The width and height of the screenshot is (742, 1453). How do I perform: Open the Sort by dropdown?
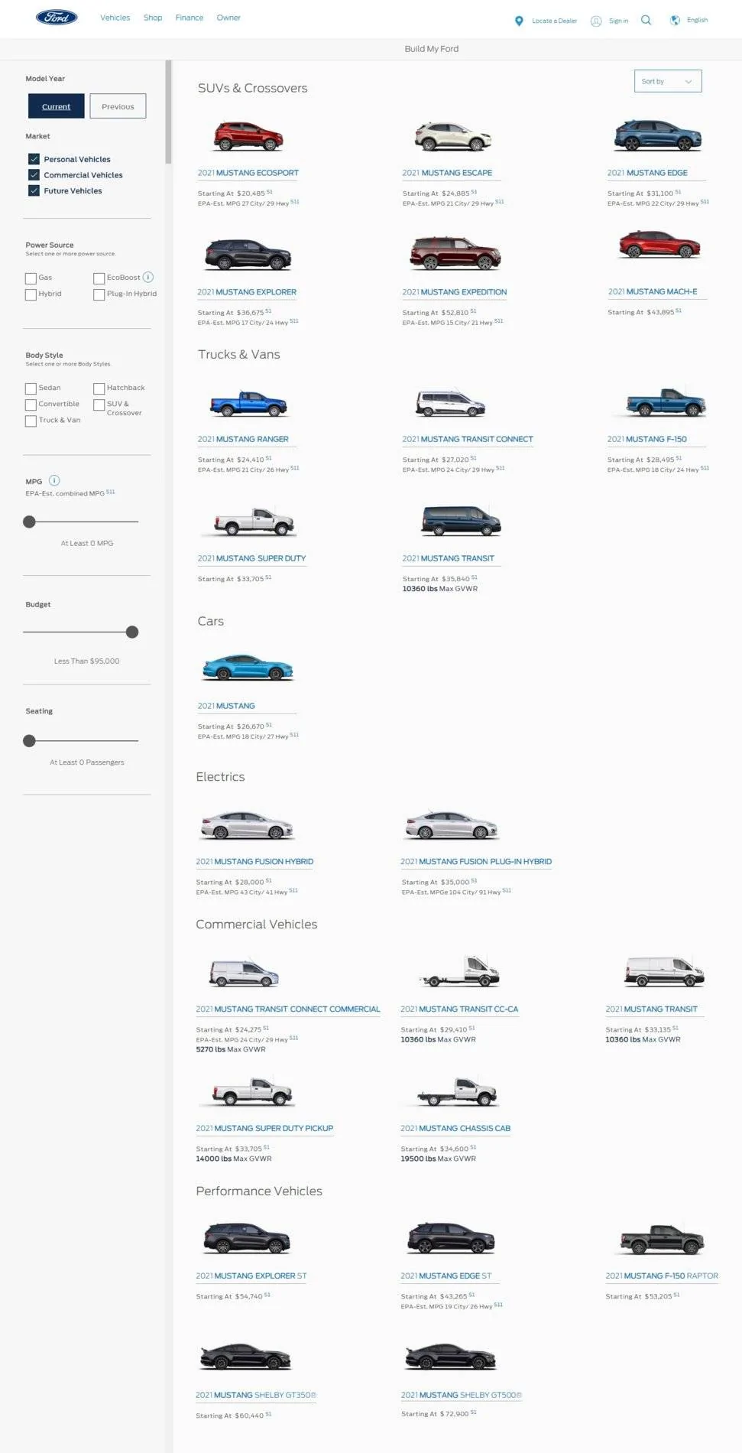668,81
